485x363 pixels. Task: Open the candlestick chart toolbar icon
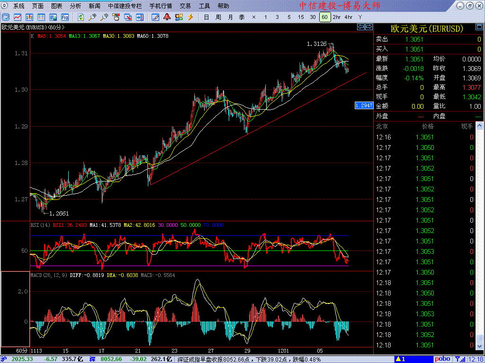(29, 17)
